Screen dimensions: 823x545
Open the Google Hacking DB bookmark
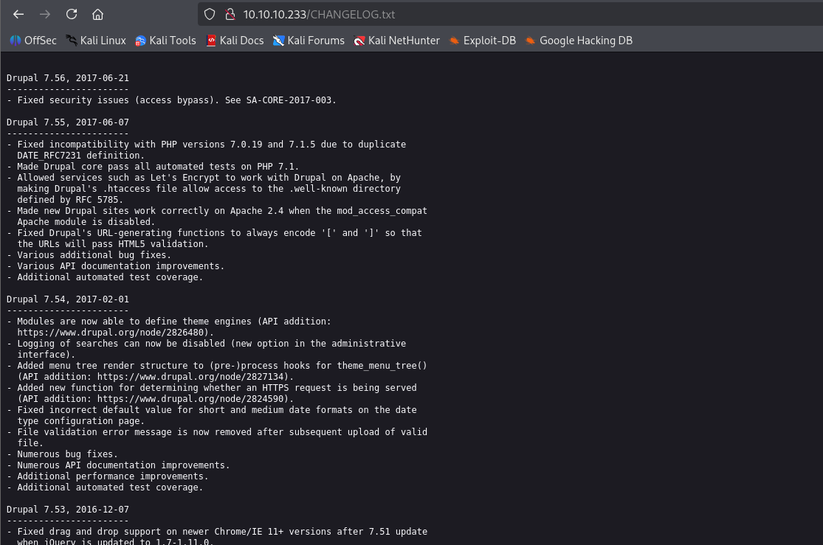[x=579, y=41]
